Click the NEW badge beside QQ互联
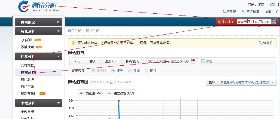 coord(38,40)
